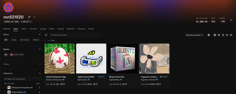Switch to compact table grid view
The image size is (236, 94).
[219, 35]
